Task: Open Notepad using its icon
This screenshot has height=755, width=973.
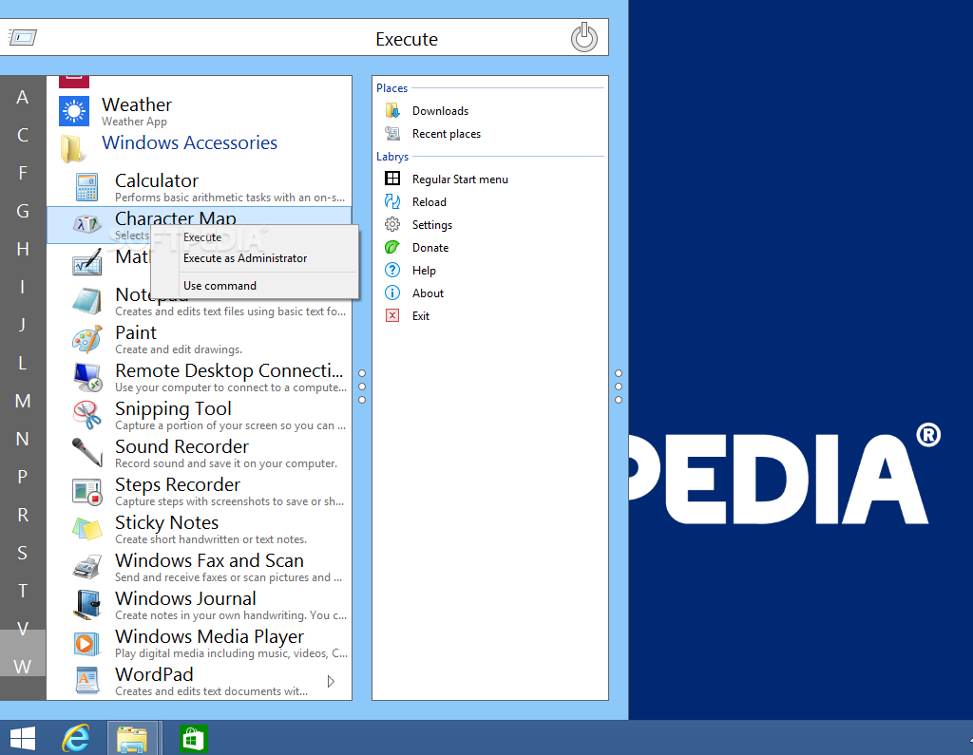Action: click(86, 301)
